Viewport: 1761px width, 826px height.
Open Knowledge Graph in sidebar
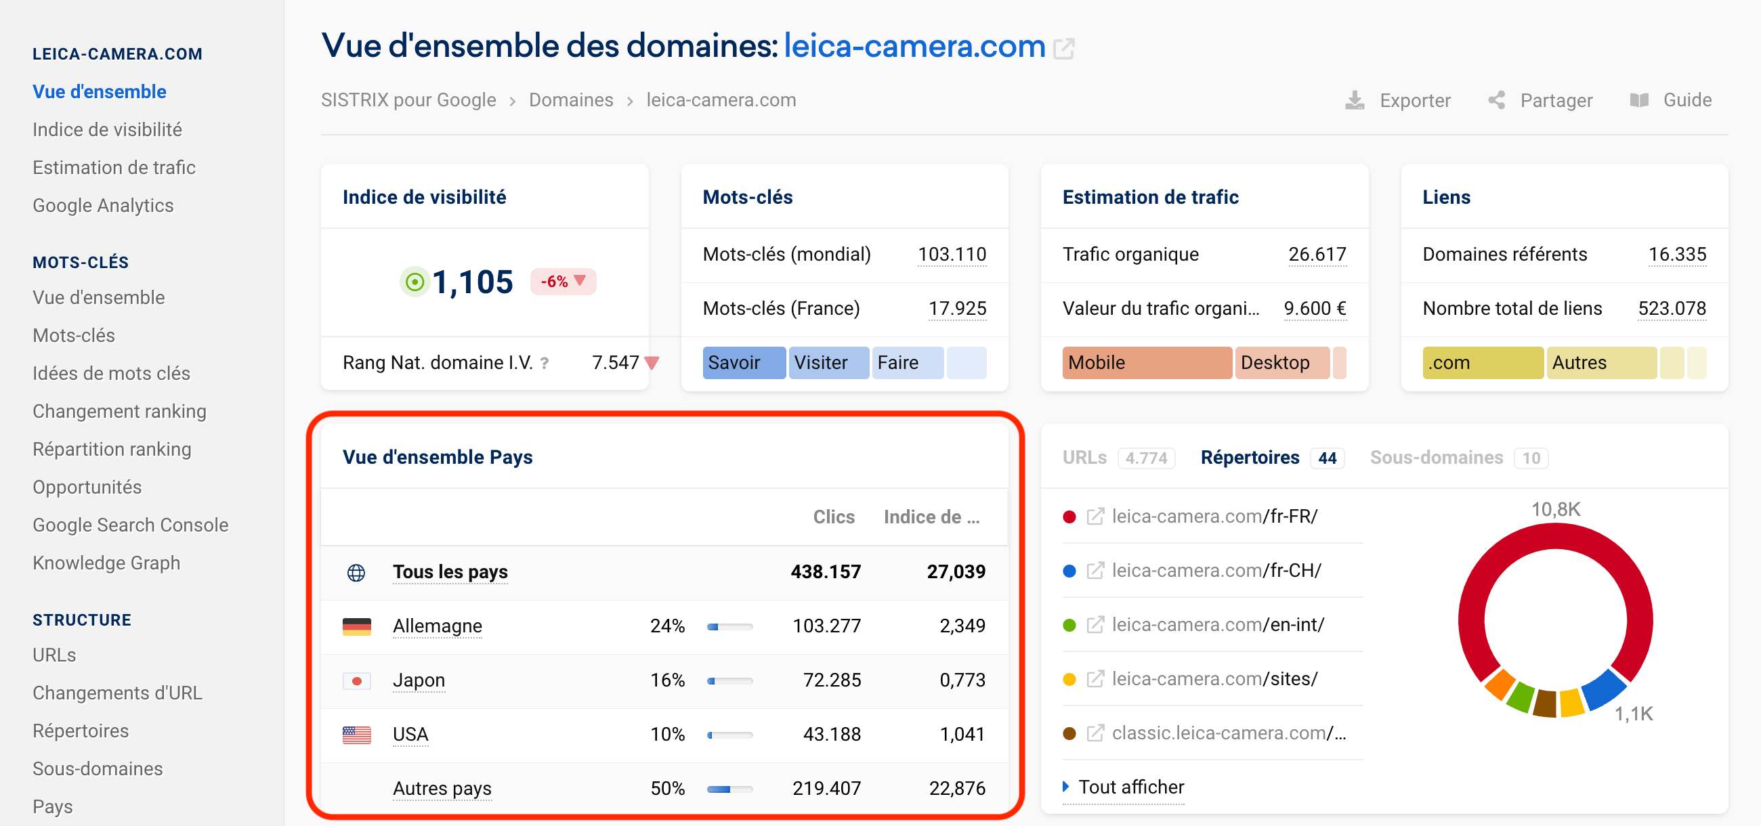pyautogui.click(x=106, y=563)
